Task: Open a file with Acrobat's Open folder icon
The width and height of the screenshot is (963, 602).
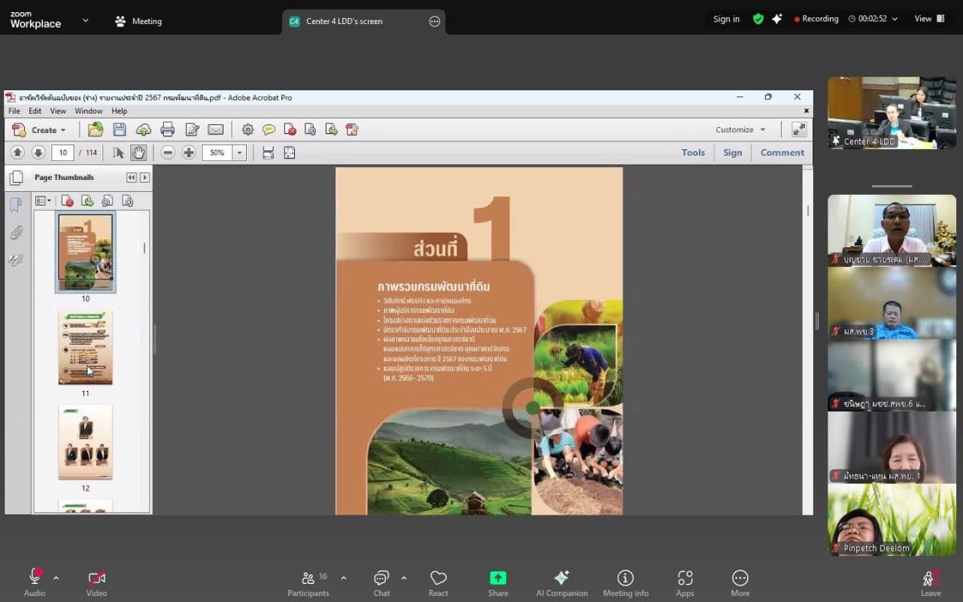Action: [96, 129]
